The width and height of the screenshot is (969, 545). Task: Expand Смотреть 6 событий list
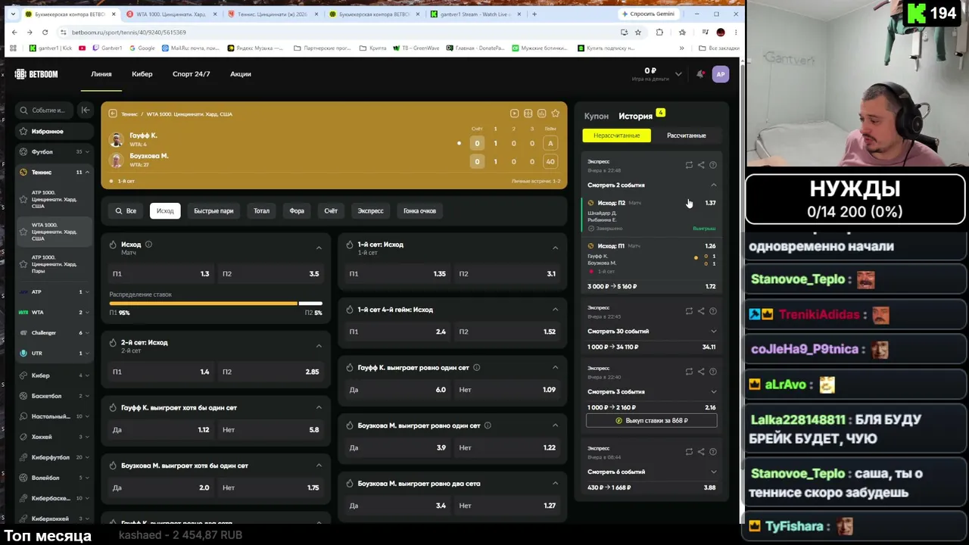(651, 472)
